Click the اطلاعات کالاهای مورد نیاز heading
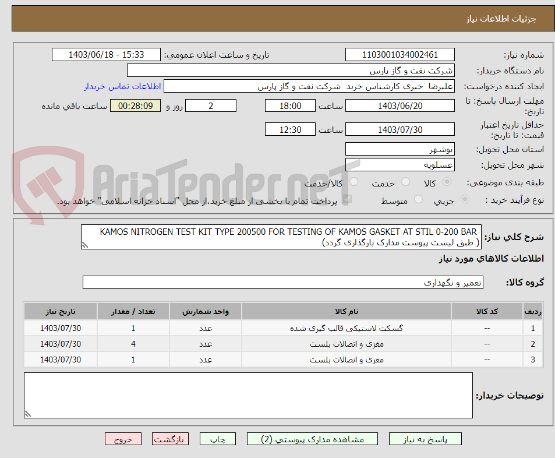This screenshot has width=555, height=458. (x=492, y=259)
